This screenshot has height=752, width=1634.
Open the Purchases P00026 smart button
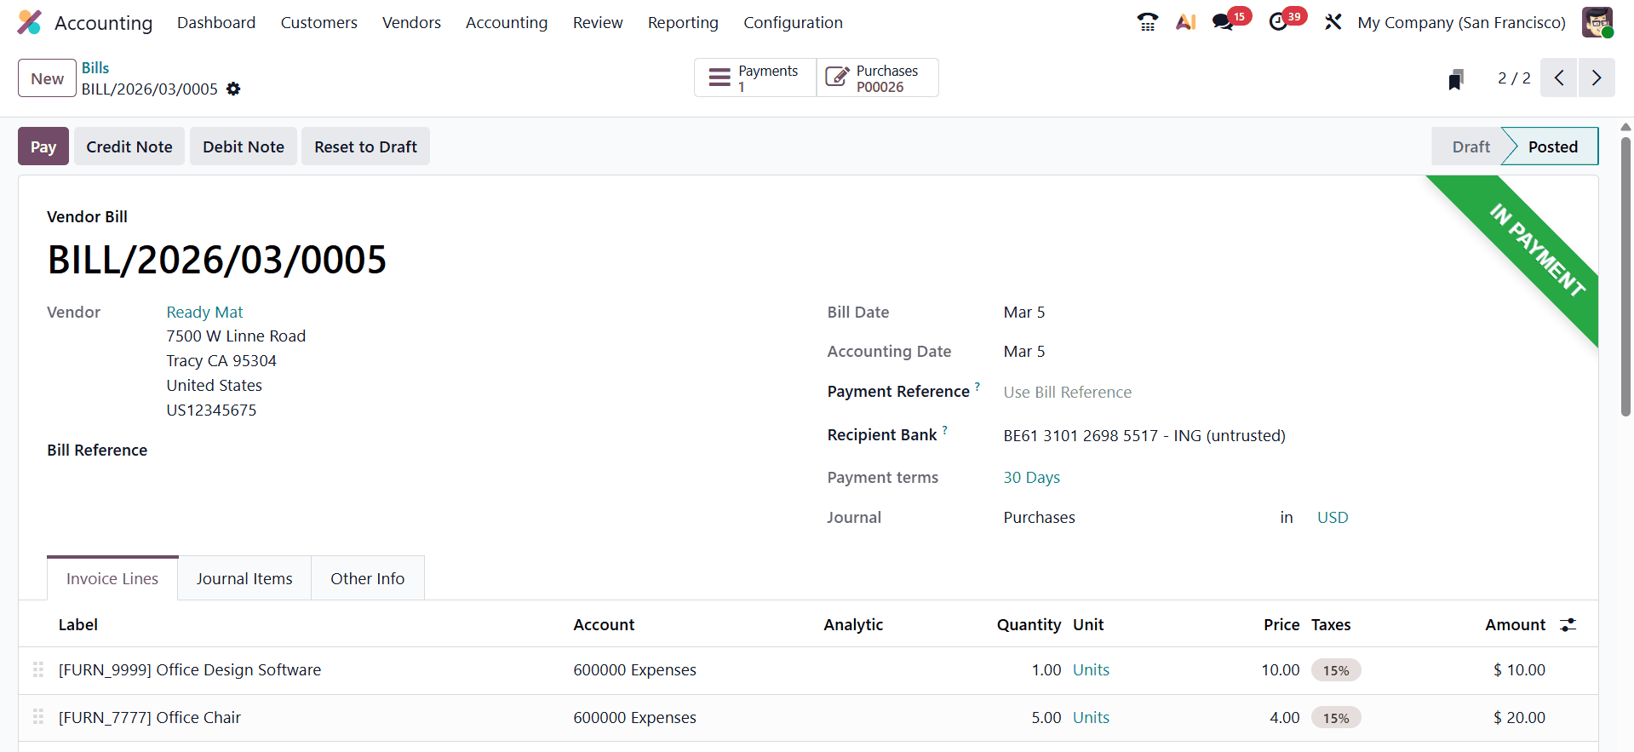click(x=877, y=77)
